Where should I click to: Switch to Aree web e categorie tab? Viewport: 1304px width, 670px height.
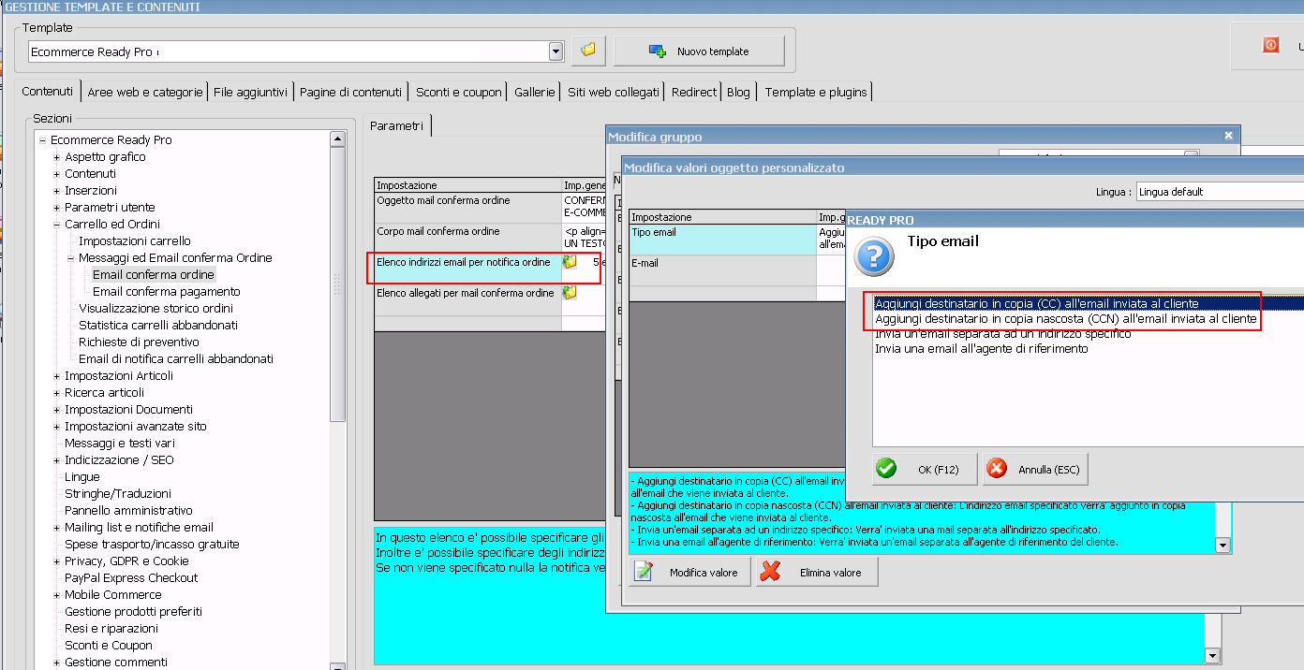pyautogui.click(x=144, y=92)
